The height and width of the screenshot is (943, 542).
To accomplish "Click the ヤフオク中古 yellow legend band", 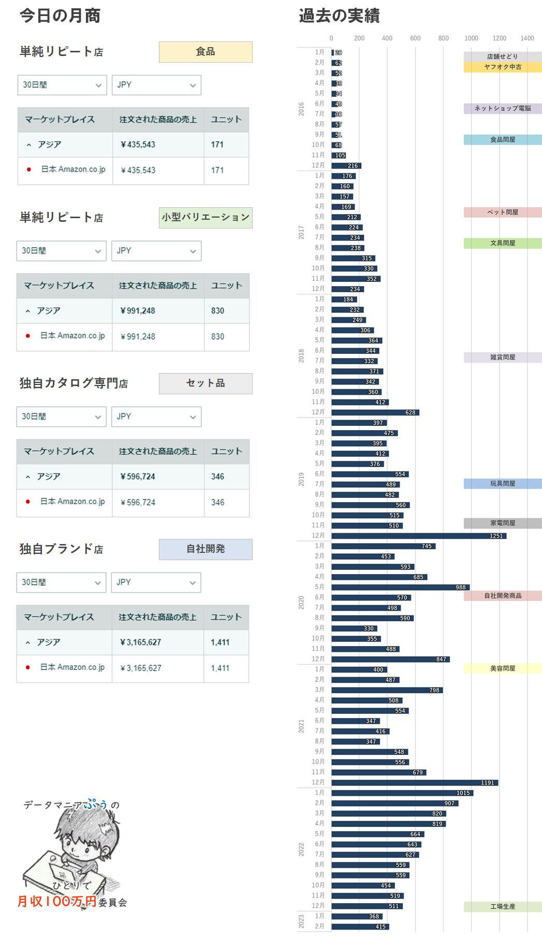I will click(x=502, y=67).
